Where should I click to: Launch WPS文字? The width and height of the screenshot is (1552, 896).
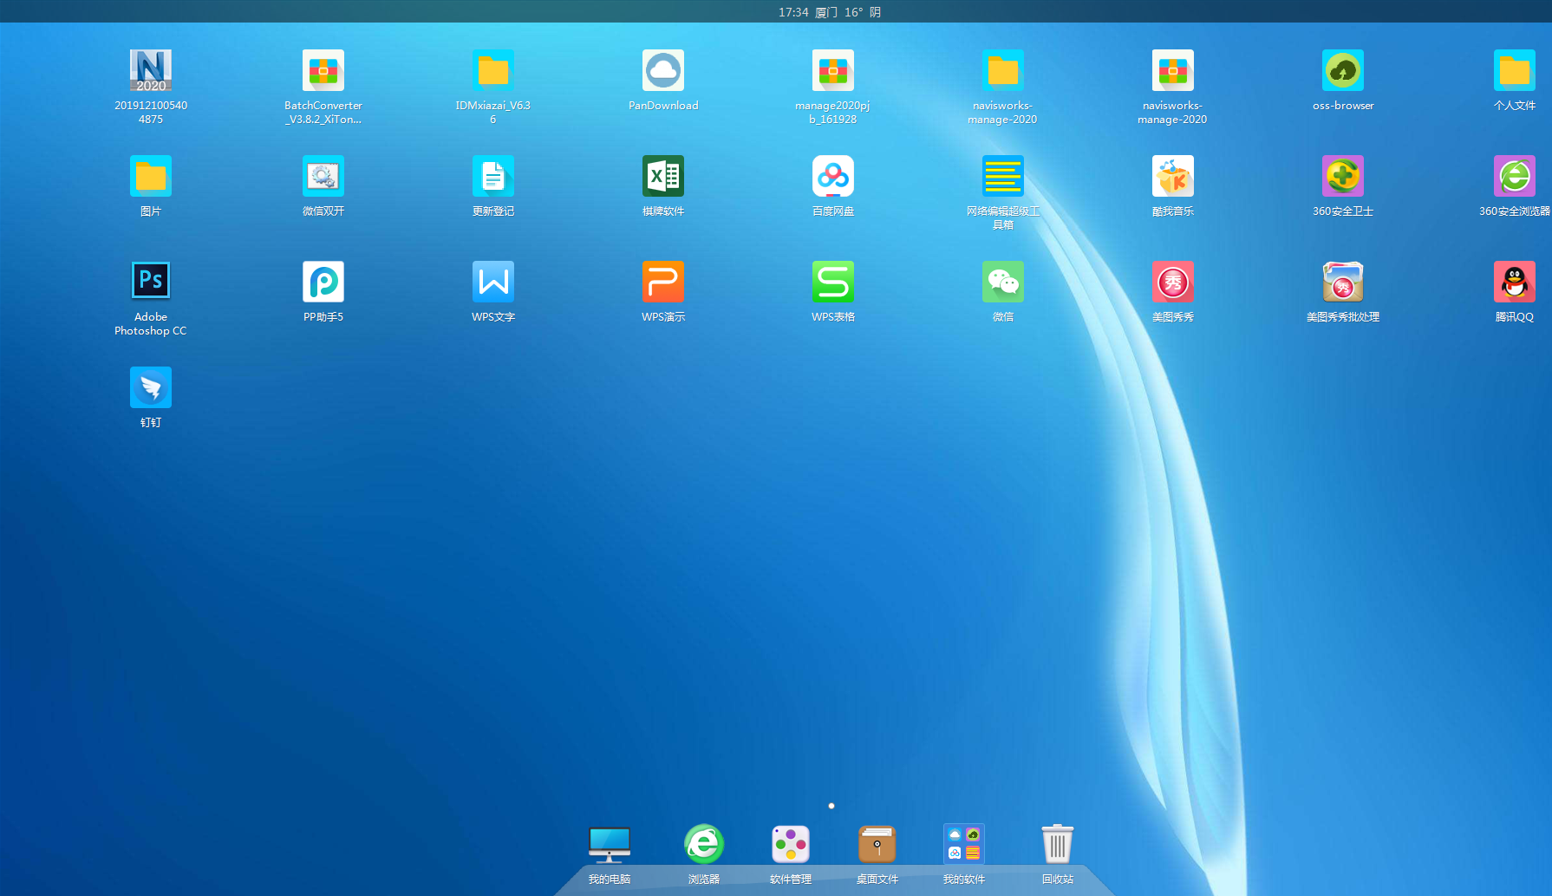click(493, 282)
